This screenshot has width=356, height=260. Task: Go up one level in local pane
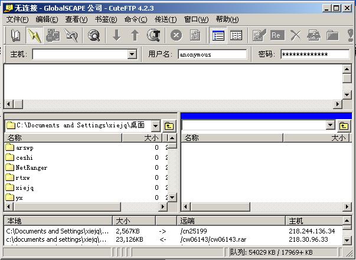pyautogui.click(x=169, y=126)
